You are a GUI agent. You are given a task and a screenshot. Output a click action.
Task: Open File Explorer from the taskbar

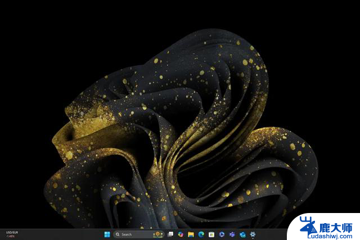click(191, 234)
